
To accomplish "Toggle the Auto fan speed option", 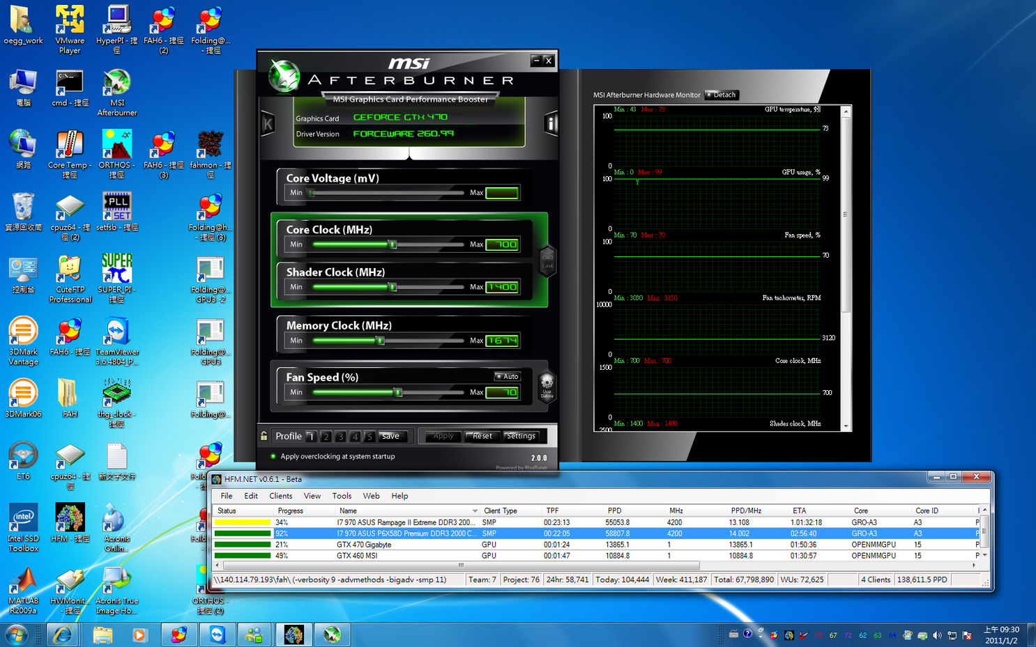I will (x=507, y=376).
